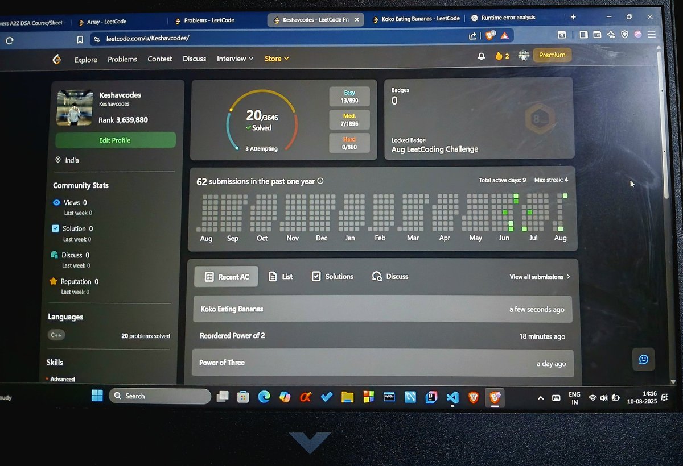Click the Brave Rewards triangle icon
Image resolution: width=683 pixels, height=466 pixels.
(504, 35)
